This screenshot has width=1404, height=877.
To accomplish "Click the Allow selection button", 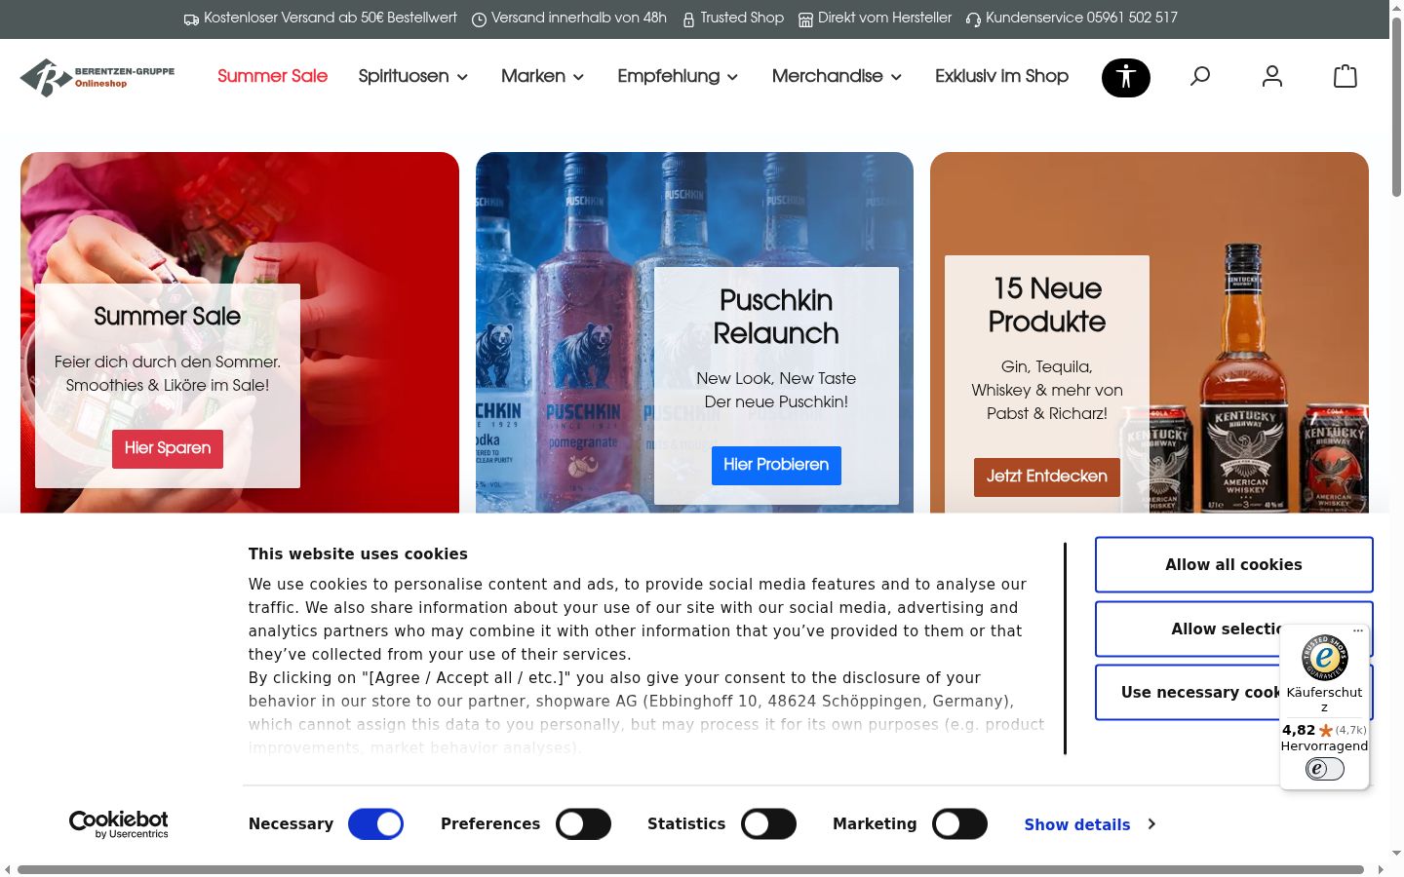I will pos(1233,629).
